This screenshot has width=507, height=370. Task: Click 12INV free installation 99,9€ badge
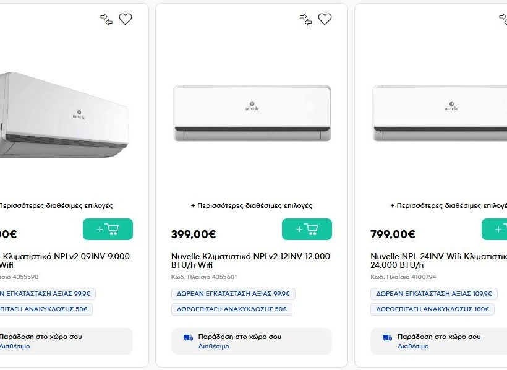pos(233,294)
